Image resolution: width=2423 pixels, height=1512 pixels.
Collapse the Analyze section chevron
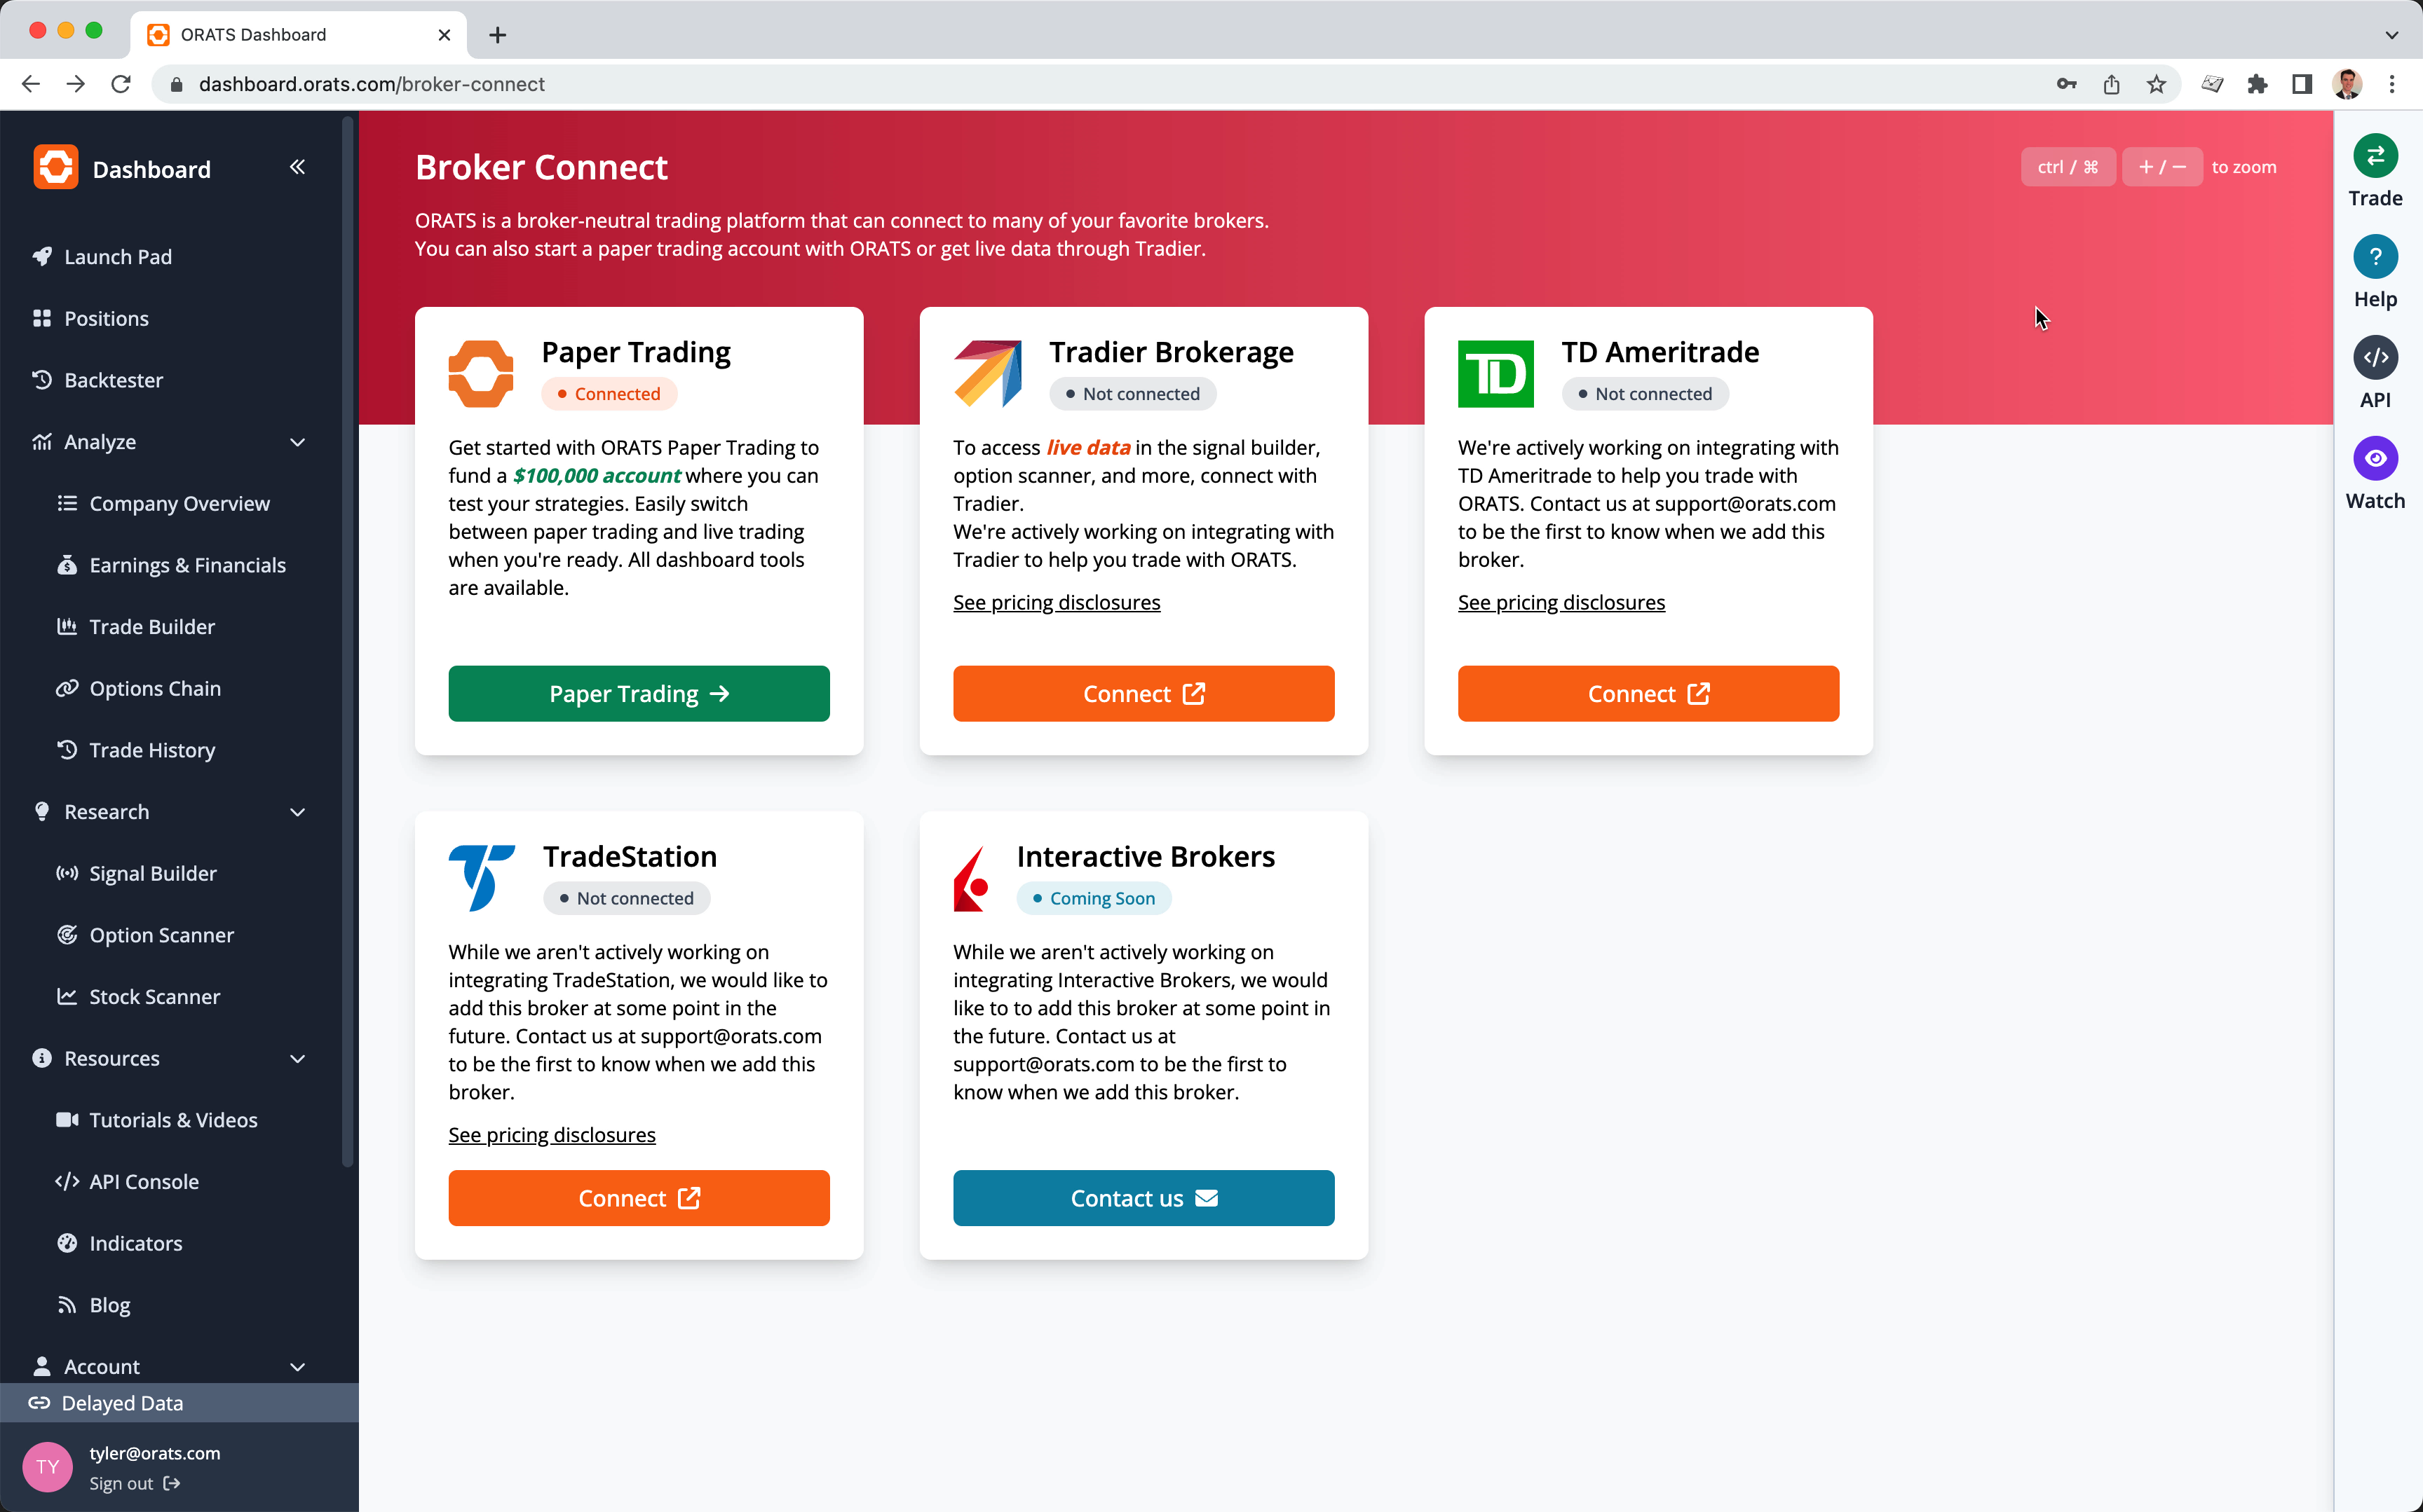[298, 441]
